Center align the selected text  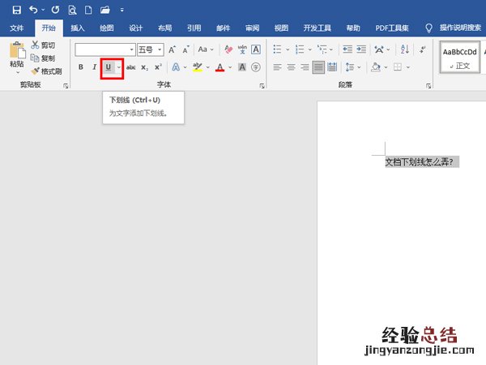pos(291,67)
